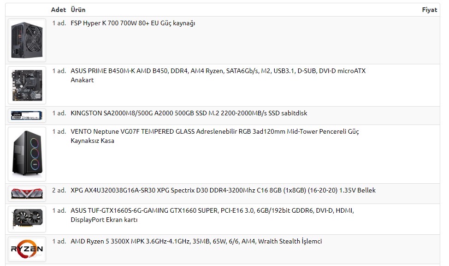Viewport: 449px width, 266px height.
Task: Click the ASUS TUF GTX1660 graphics card image
Action: pyautogui.click(x=27, y=219)
